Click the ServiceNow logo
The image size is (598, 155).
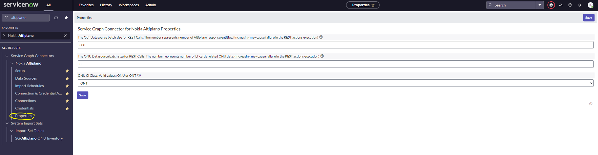(21, 5)
